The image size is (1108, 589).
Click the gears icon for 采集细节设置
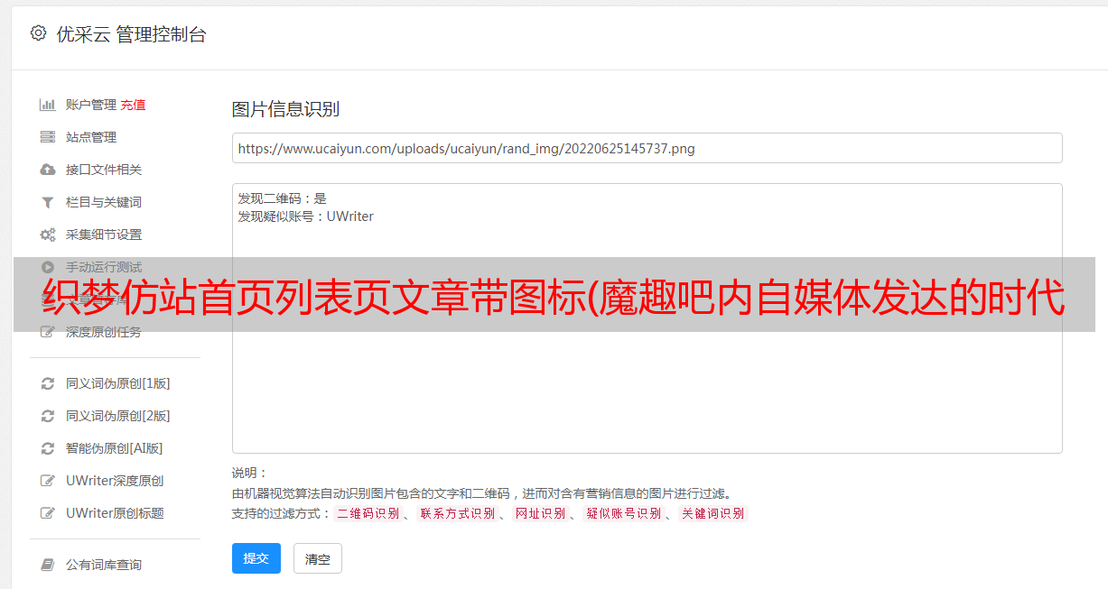(48, 235)
